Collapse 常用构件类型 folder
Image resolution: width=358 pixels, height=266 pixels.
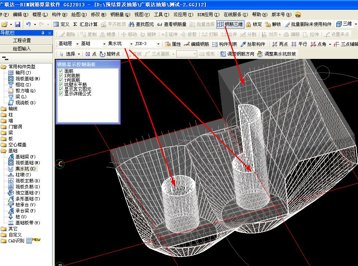[x=3, y=67]
